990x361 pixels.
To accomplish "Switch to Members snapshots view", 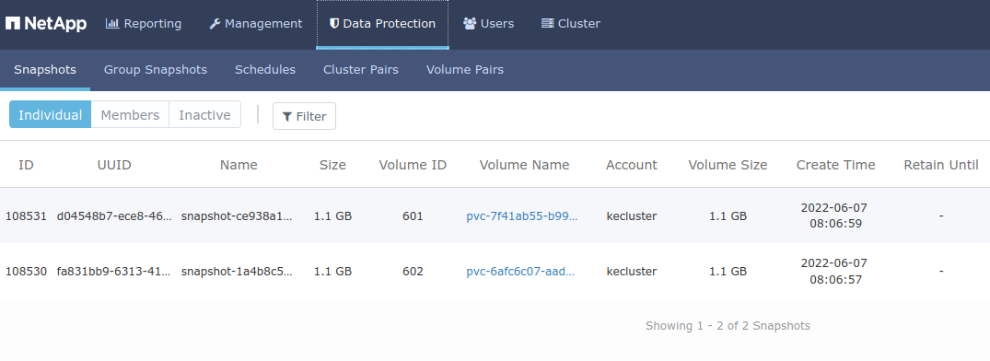I will [130, 115].
